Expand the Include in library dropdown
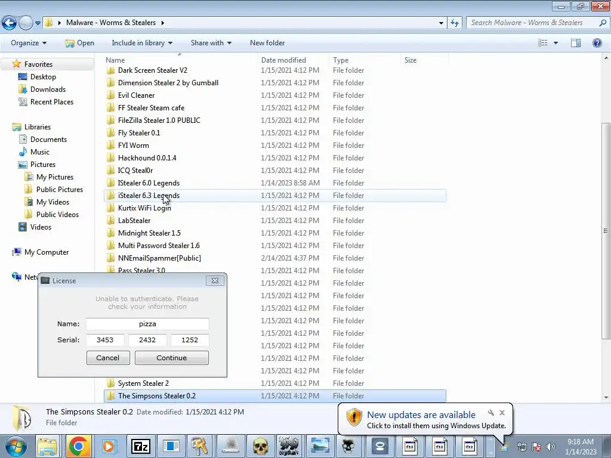 142,43
